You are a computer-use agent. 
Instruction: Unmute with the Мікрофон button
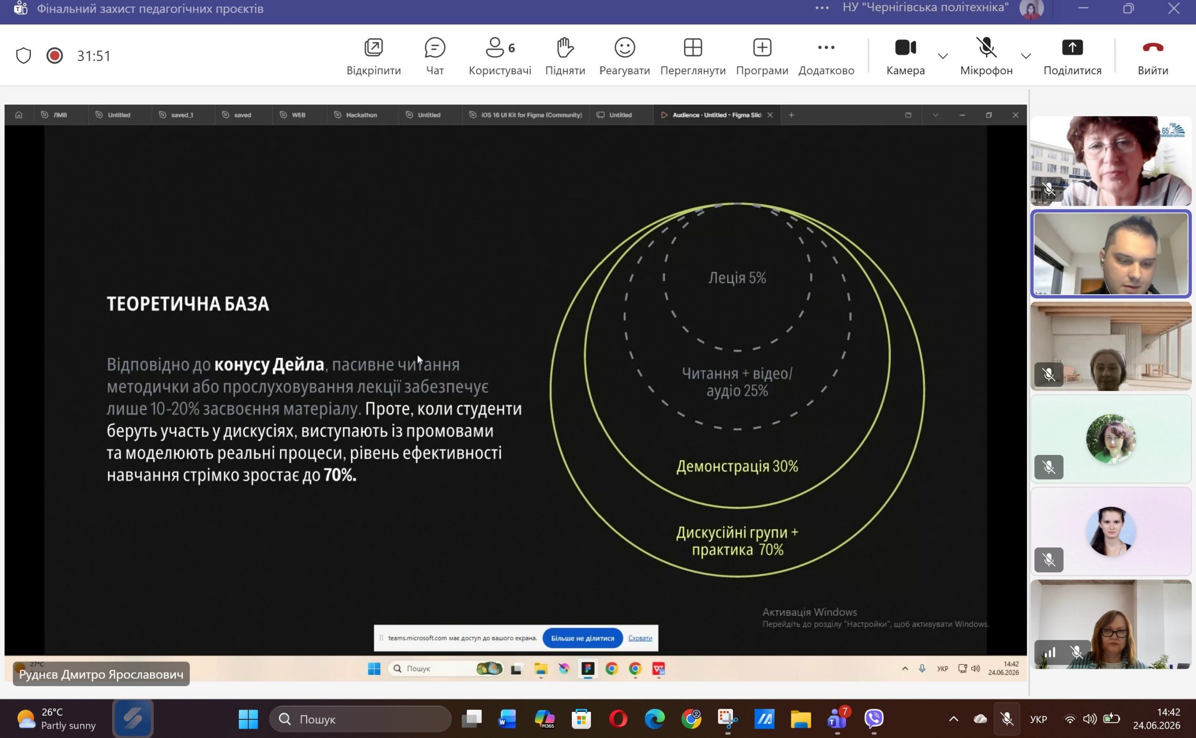pos(986,56)
